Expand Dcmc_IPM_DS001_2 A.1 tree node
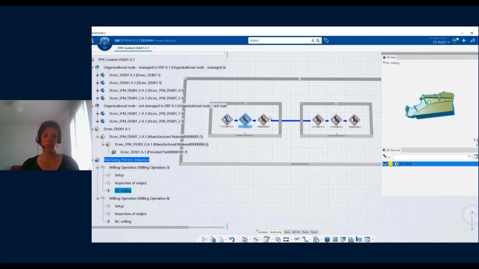The image size is (479, 269). coord(97,121)
